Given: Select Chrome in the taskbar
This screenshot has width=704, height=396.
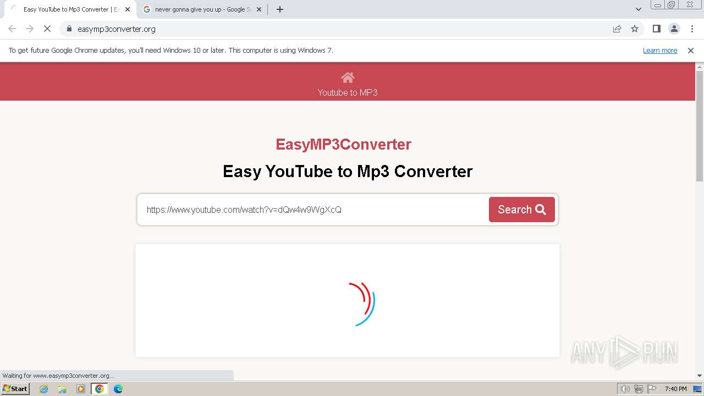Looking at the screenshot, I should click(99, 389).
